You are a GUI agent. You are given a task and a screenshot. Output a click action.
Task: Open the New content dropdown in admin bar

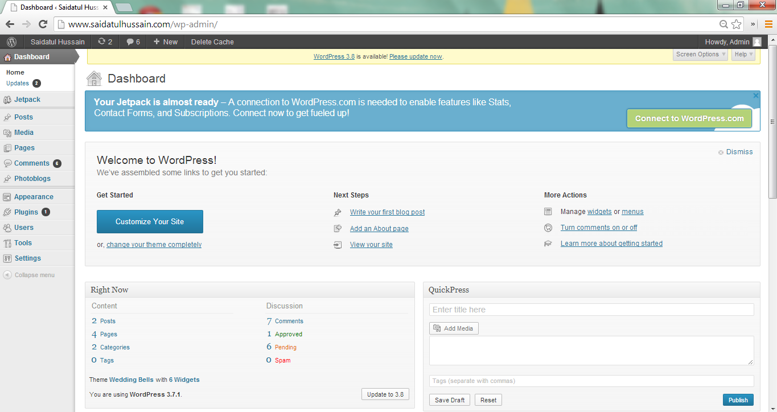pos(166,42)
